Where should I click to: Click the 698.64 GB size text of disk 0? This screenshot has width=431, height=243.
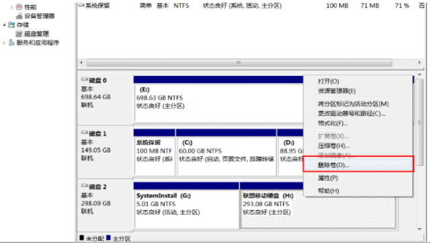pos(95,97)
